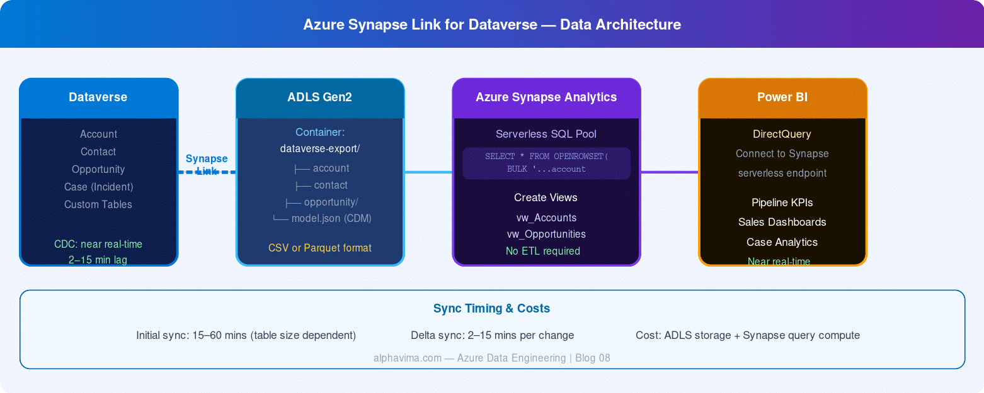Image resolution: width=984 pixels, height=393 pixels.
Task: Select the Power BI box header
Action: tap(782, 97)
